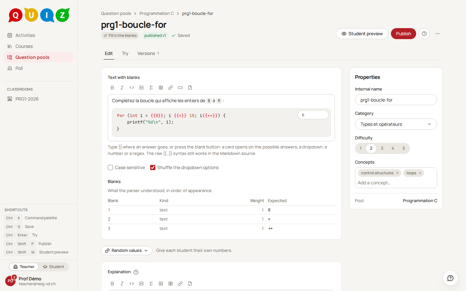Viewport: 466px width, 291px height.
Task: Insert math formula in Text with blanks toolbar
Action: point(151,88)
